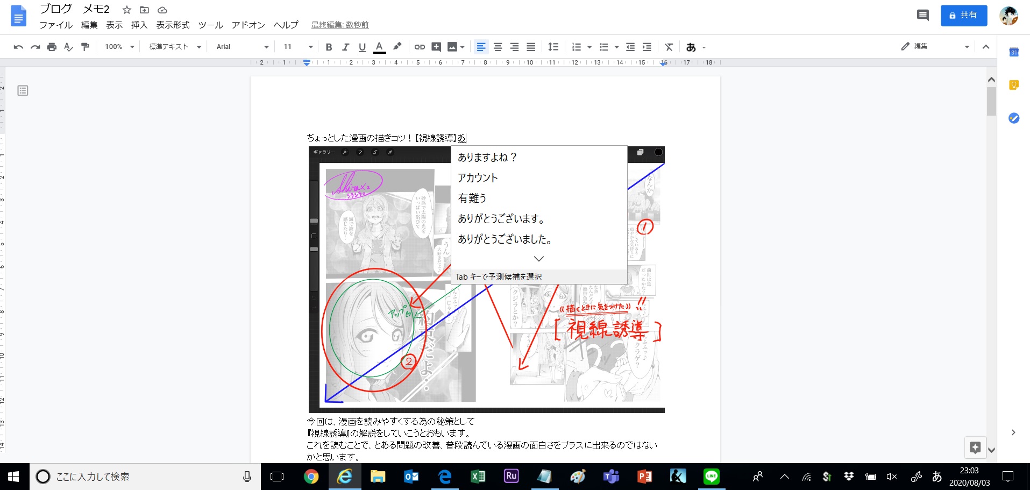Click the Print icon
Viewport: 1030px width, 490px height.
(x=52, y=47)
